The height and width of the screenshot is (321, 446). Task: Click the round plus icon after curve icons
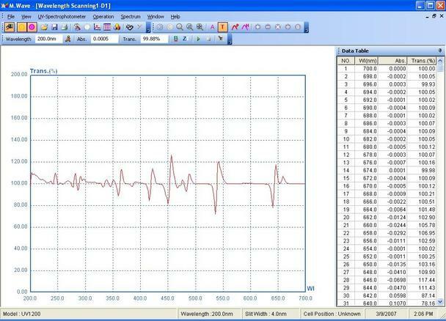[x=257, y=27]
